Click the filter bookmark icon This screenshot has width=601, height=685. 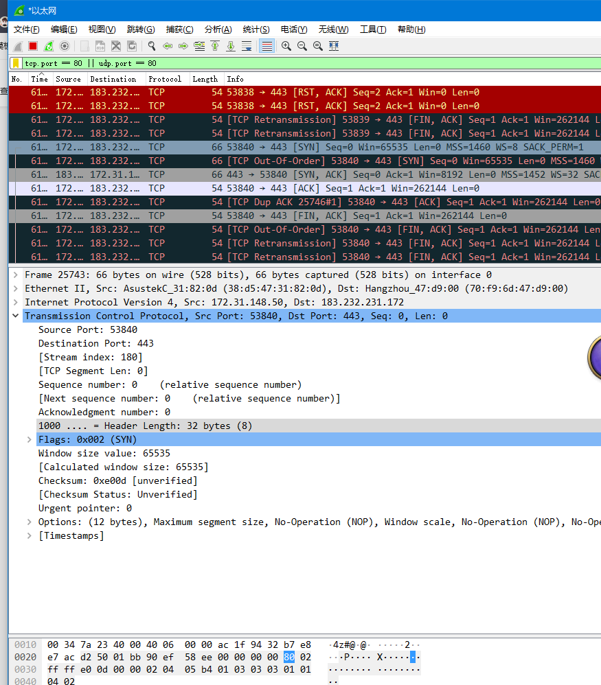16,63
